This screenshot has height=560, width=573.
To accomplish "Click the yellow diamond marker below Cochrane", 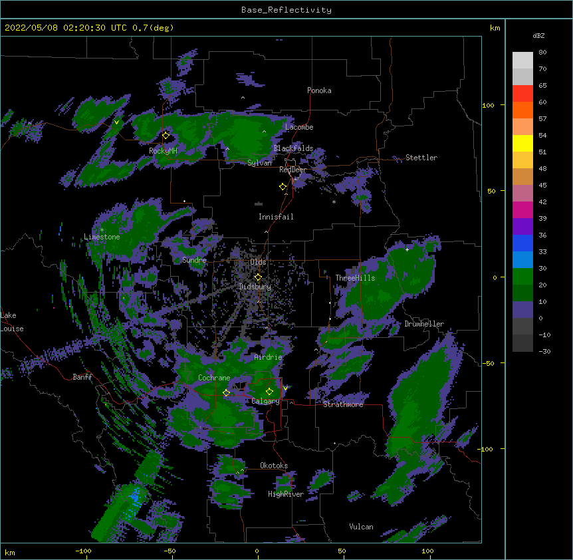I will (x=226, y=392).
